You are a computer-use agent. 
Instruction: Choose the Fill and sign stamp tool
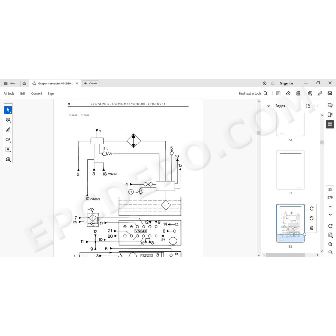[8, 159]
